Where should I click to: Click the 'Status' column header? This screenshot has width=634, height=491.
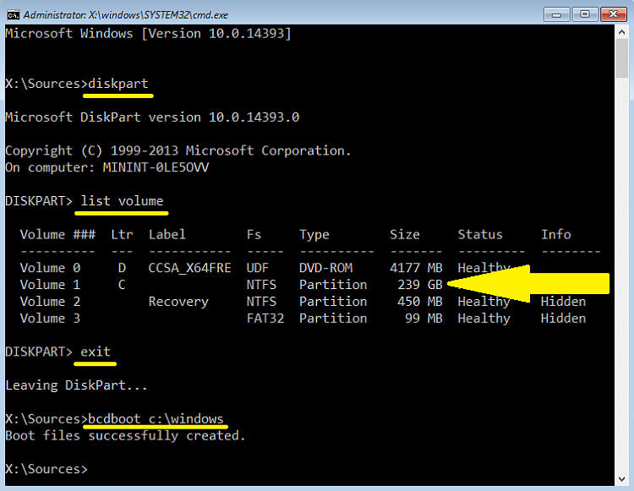click(480, 234)
